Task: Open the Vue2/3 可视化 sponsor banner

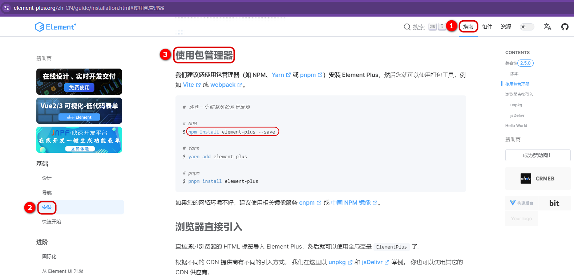Action: (x=79, y=111)
